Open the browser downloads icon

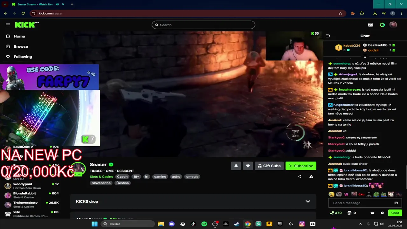coord(375,13)
